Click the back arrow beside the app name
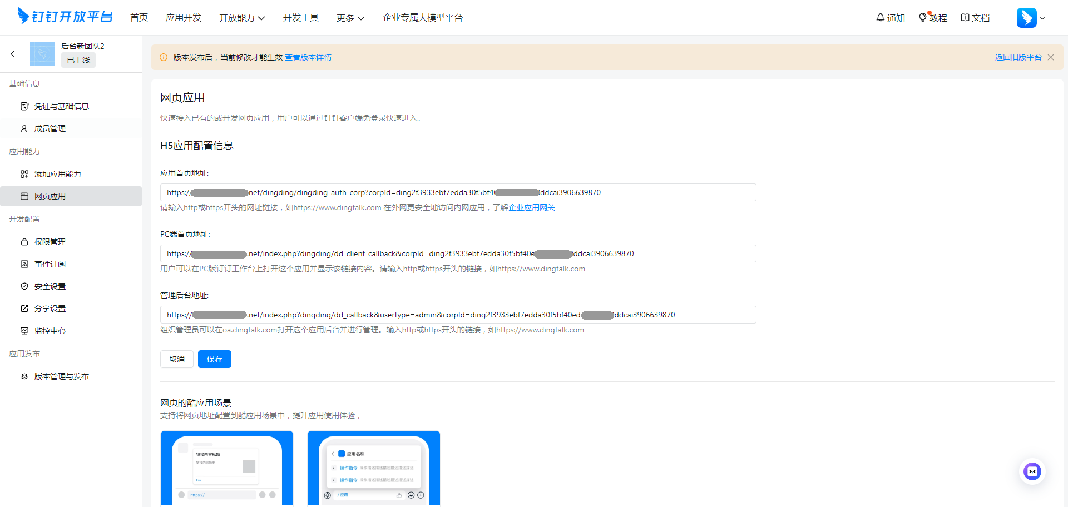Viewport: 1068px width, 507px height. click(x=13, y=54)
